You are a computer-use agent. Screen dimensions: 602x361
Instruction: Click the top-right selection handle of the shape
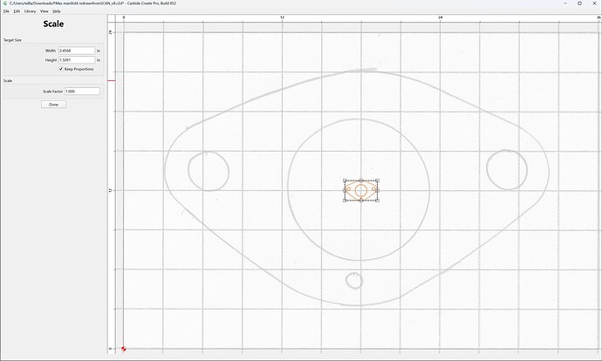(x=378, y=180)
